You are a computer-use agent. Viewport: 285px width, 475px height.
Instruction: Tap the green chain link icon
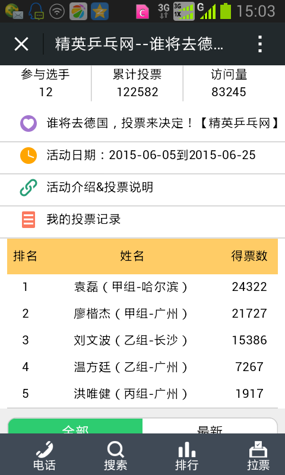28,188
